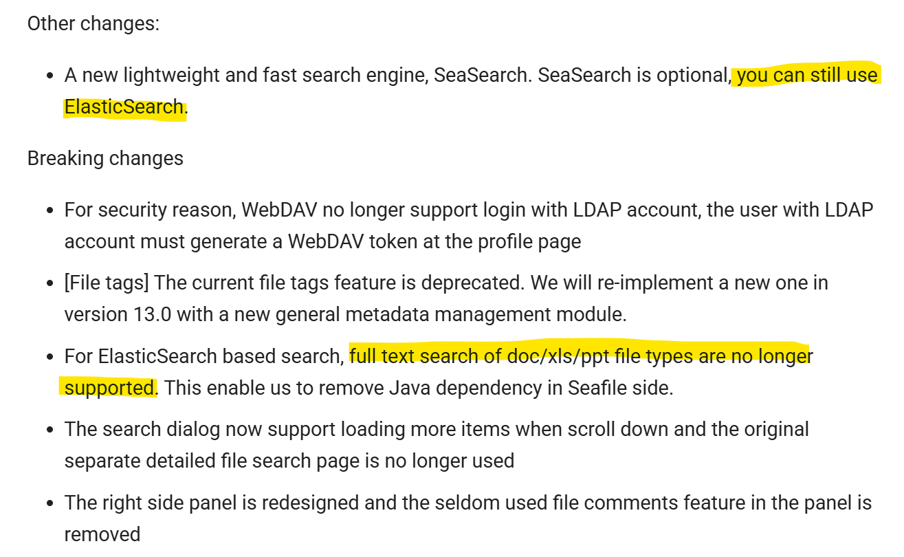
Task: Click the bullet point before "For security reason"
Action: tap(49, 210)
